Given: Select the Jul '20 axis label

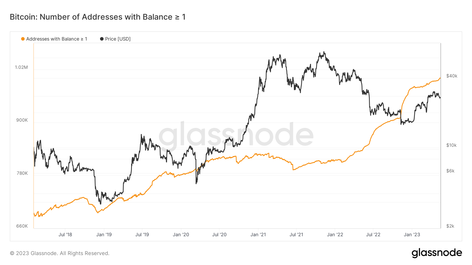Looking at the screenshot, I should 219,235.
